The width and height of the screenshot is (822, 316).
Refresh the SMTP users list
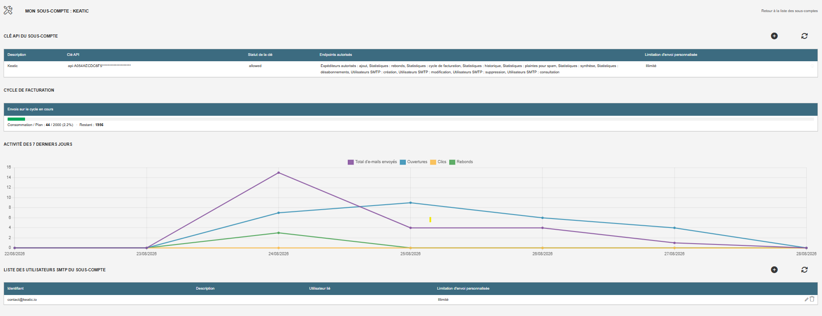804,270
